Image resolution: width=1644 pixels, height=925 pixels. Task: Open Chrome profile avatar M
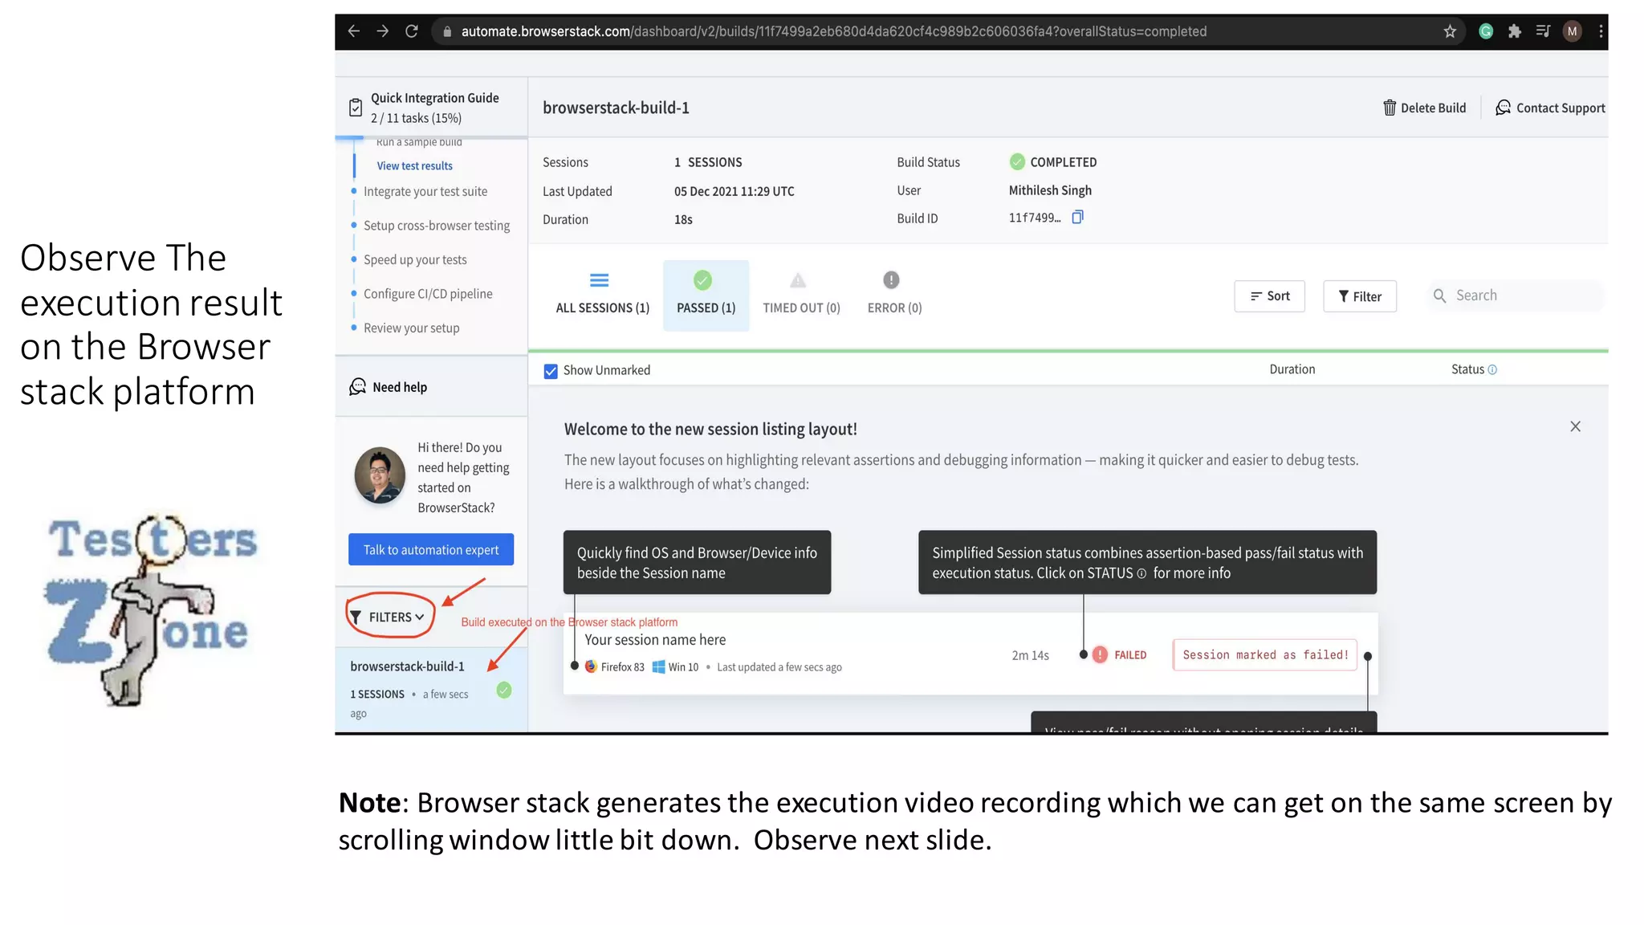(x=1573, y=31)
